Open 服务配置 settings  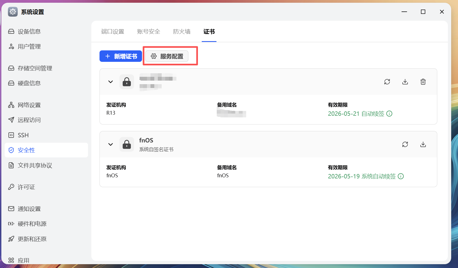point(167,56)
